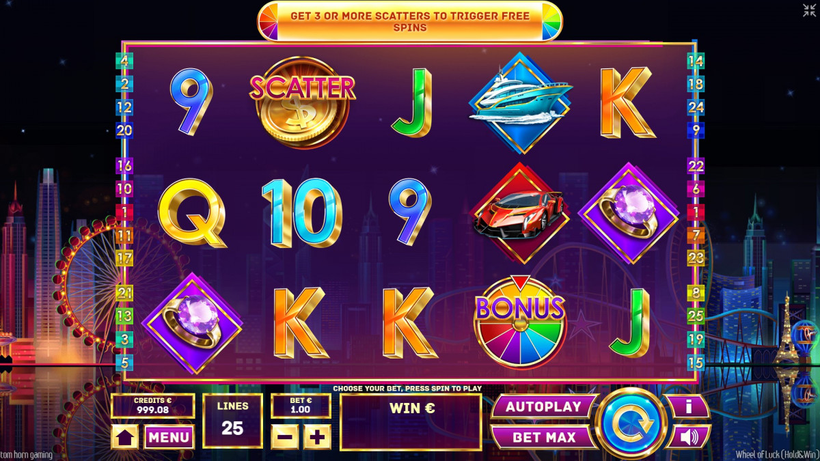The width and height of the screenshot is (820, 461).
Task: Click the Lines 25 display box
Action: (233, 421)
